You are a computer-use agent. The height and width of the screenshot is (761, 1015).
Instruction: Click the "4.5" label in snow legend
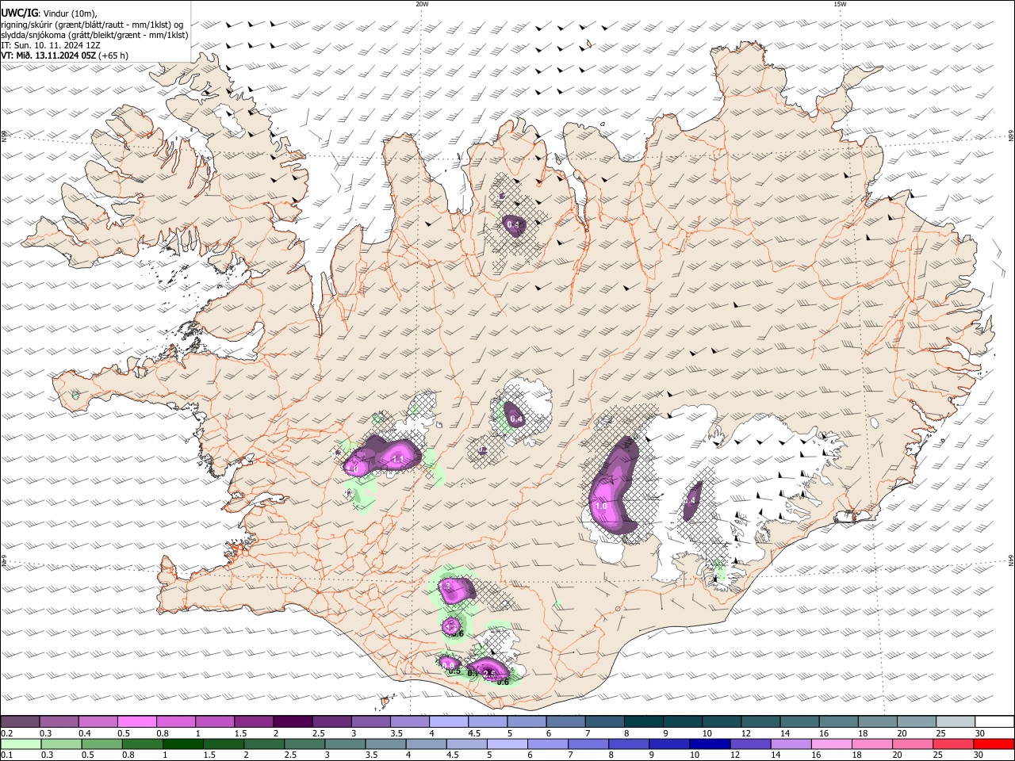pyautogui.click(x=474, y=734)
